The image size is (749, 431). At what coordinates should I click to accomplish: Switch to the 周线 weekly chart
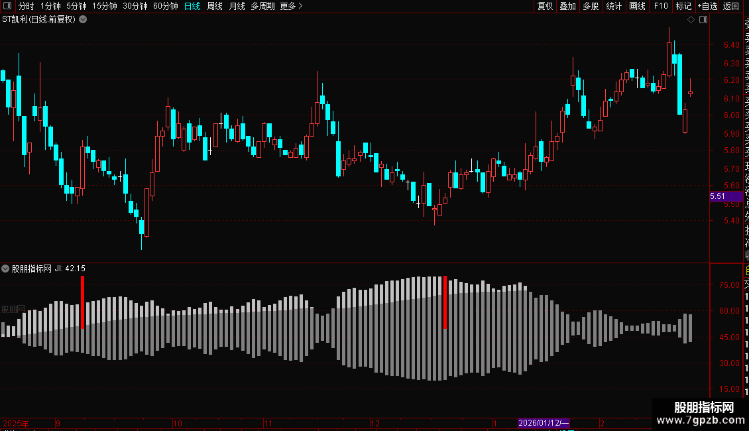pos(215,6)
